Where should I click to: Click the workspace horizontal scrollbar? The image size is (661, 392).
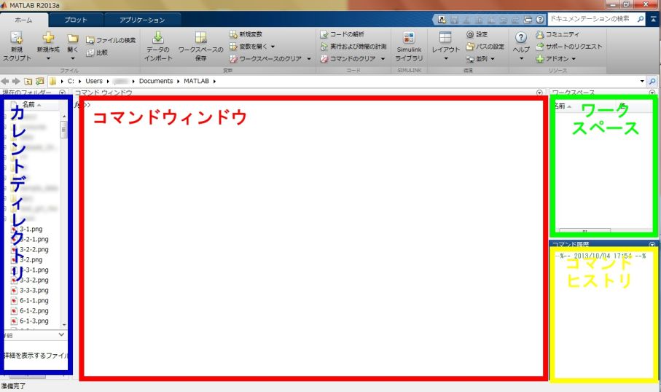[584, 231]
